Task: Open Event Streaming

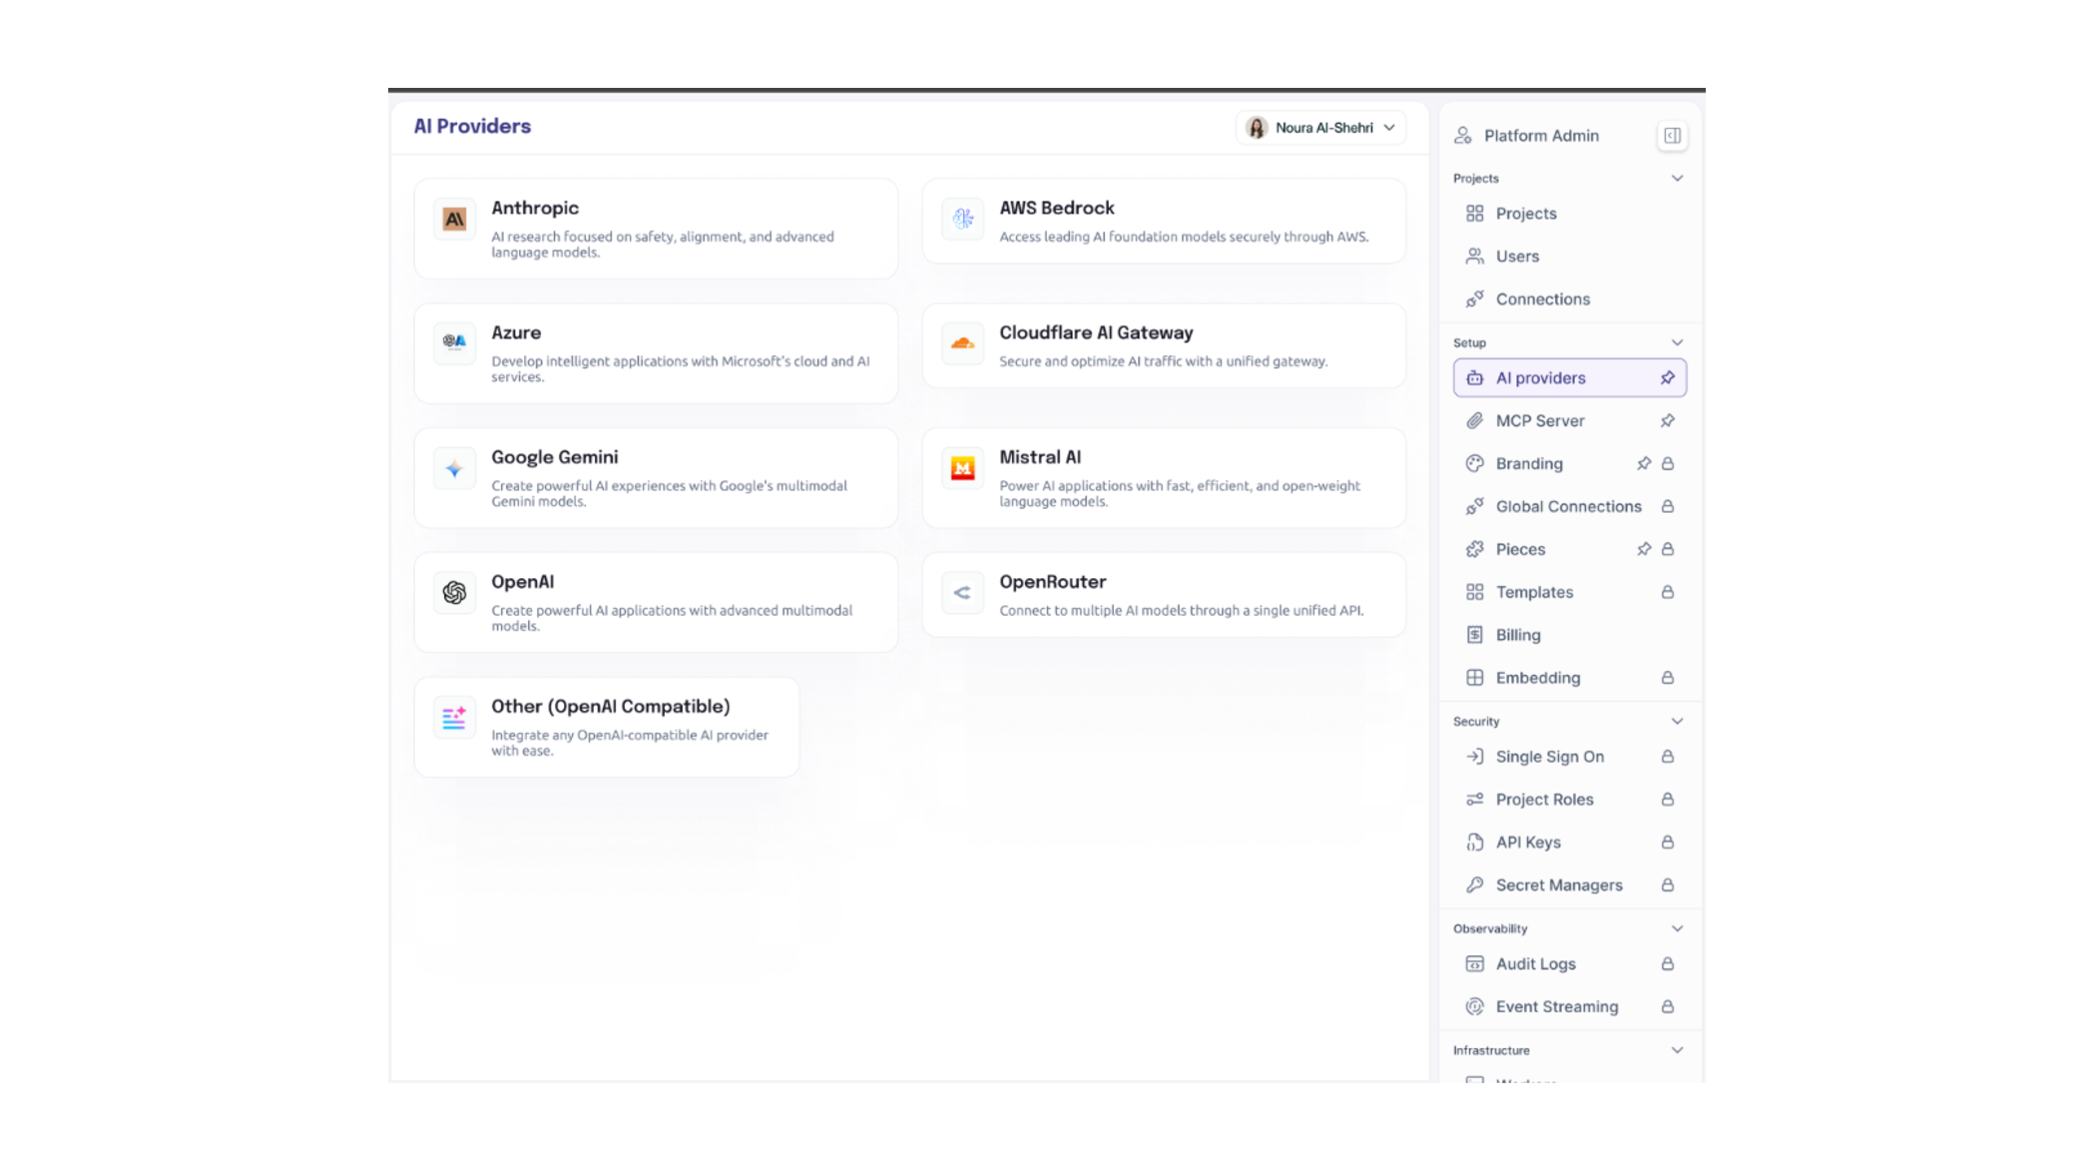Action: pos(1569,1008)
